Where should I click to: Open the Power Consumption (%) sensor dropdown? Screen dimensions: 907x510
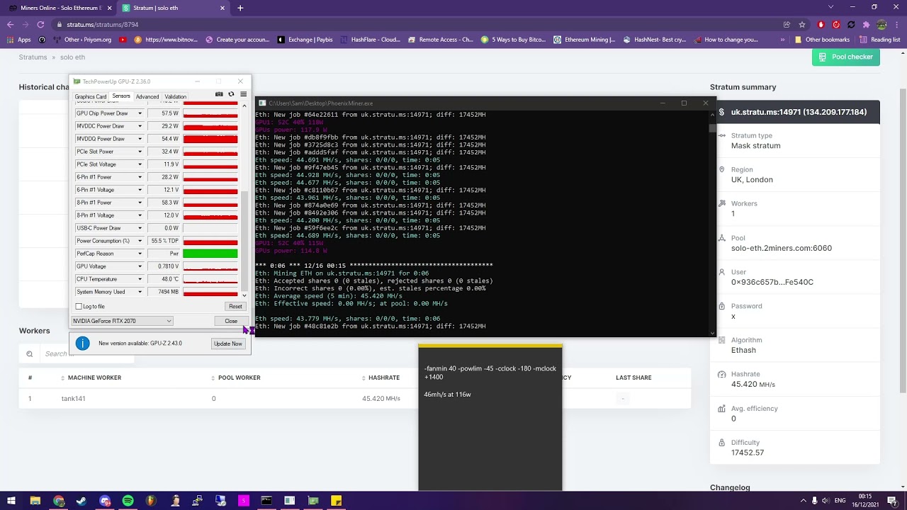point(140,241)
